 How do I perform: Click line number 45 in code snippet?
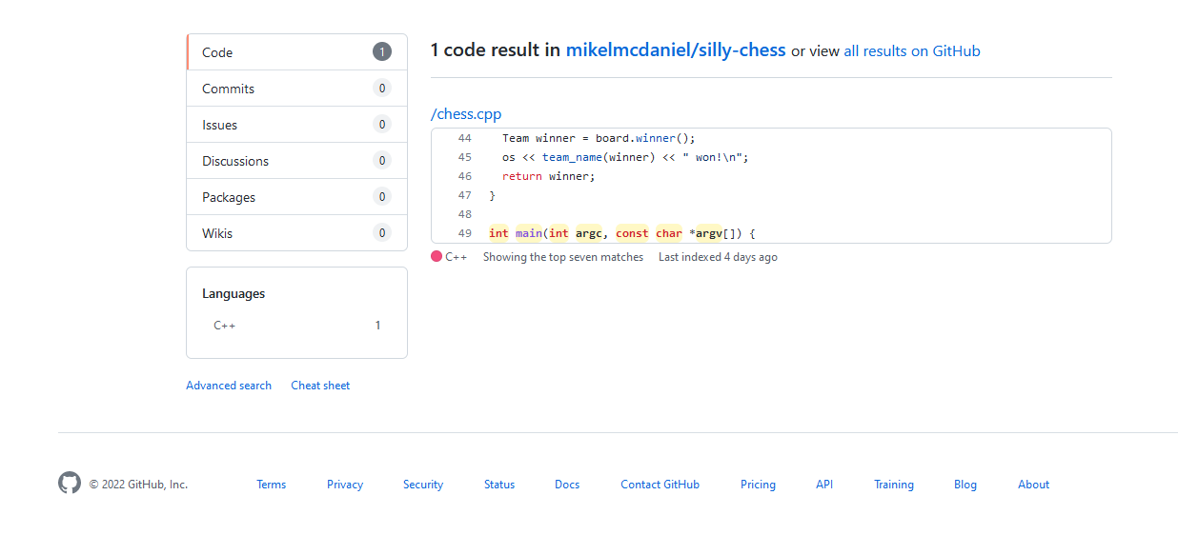coord(464,157)
